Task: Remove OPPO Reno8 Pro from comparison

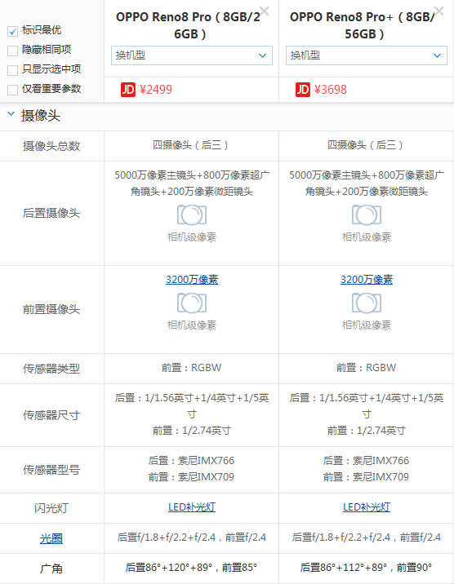Action: pyautogui.click(x=264, y=11)
